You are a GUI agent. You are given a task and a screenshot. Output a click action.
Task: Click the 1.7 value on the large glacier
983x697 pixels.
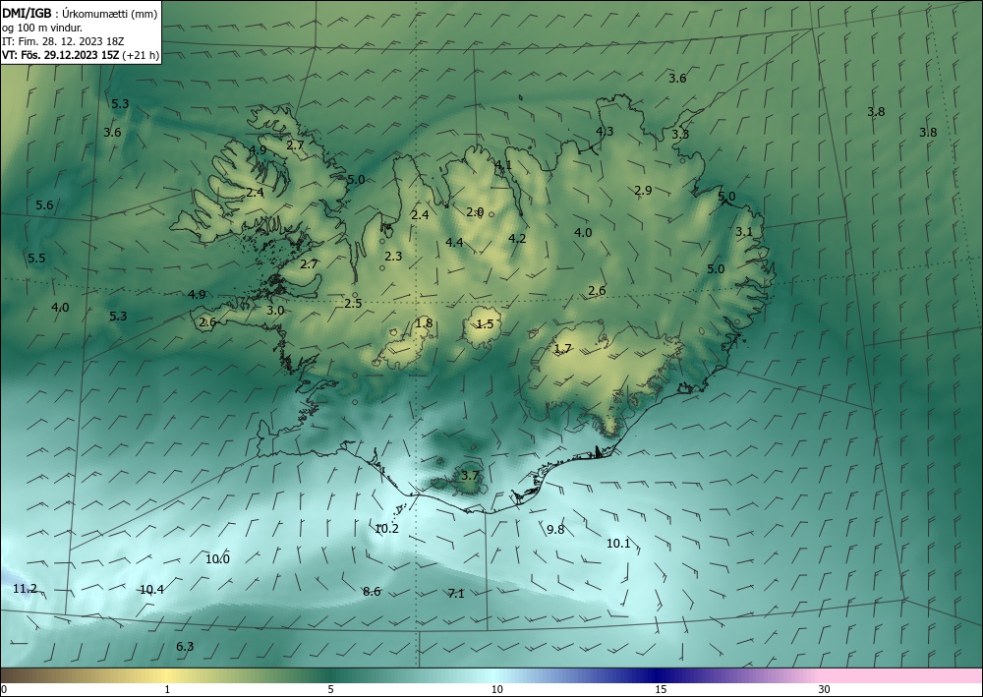click(x=563, y=348)
